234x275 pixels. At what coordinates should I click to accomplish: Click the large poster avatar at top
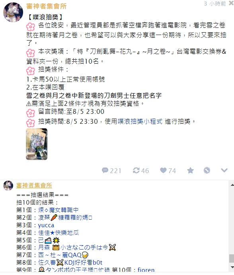pyautogui.click(x=13, y=12)
